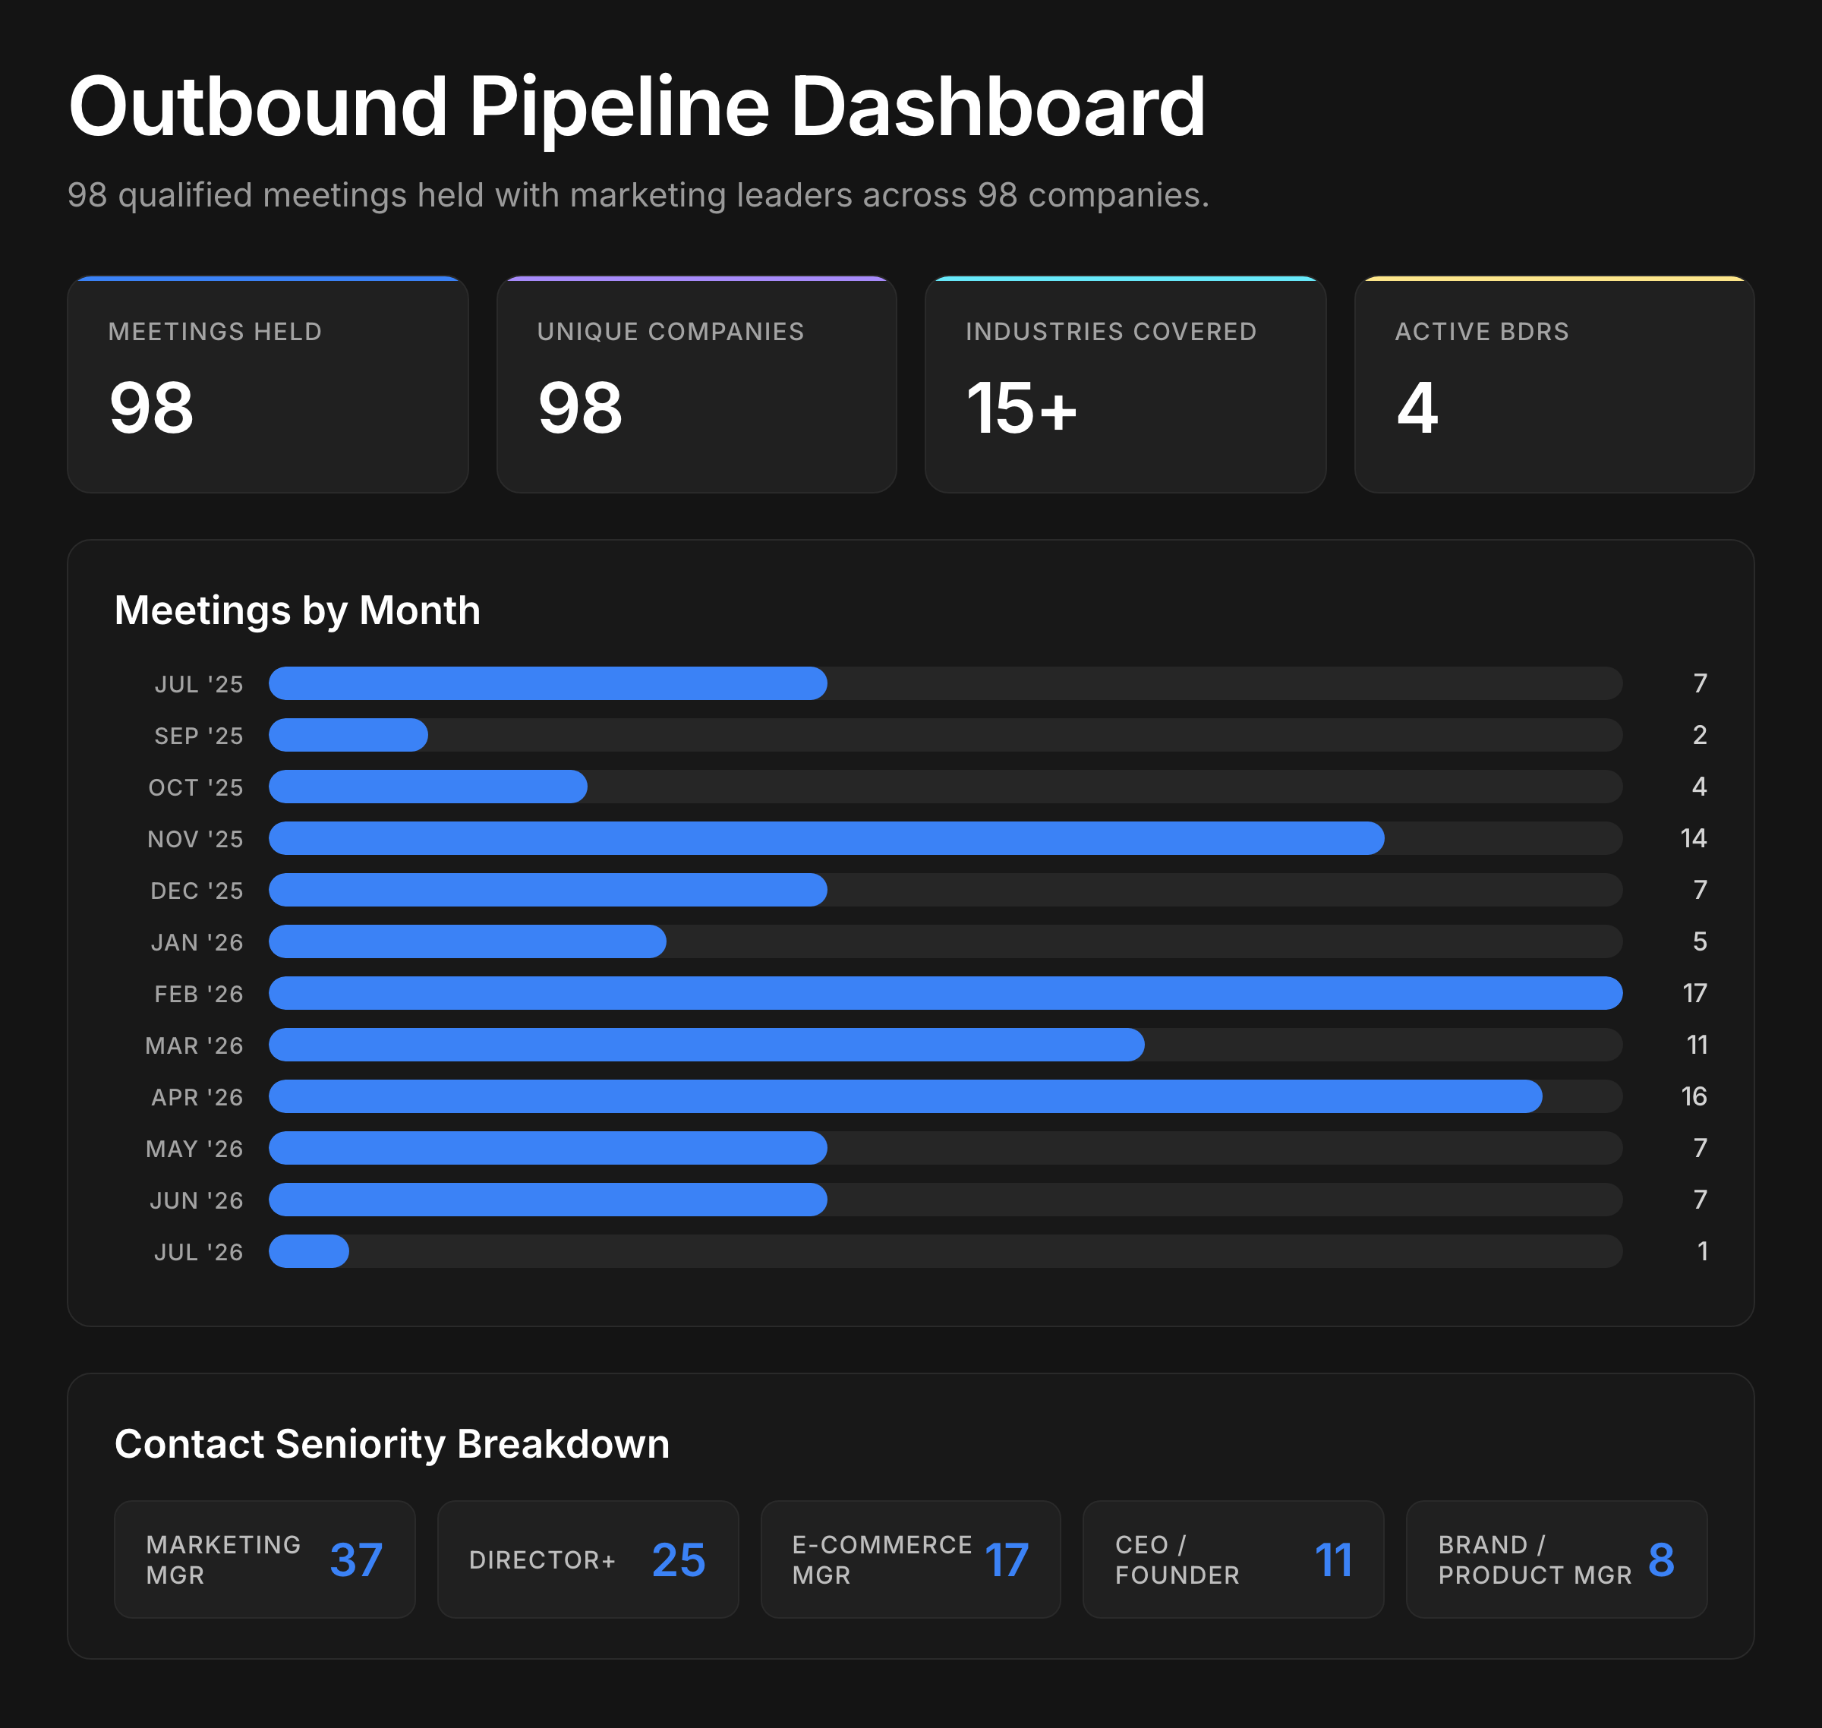Click the CEO / Founder count 11
Image resolution: width=1822 pixels, height=1728 pixels.
click(x=1334, y=1559)
